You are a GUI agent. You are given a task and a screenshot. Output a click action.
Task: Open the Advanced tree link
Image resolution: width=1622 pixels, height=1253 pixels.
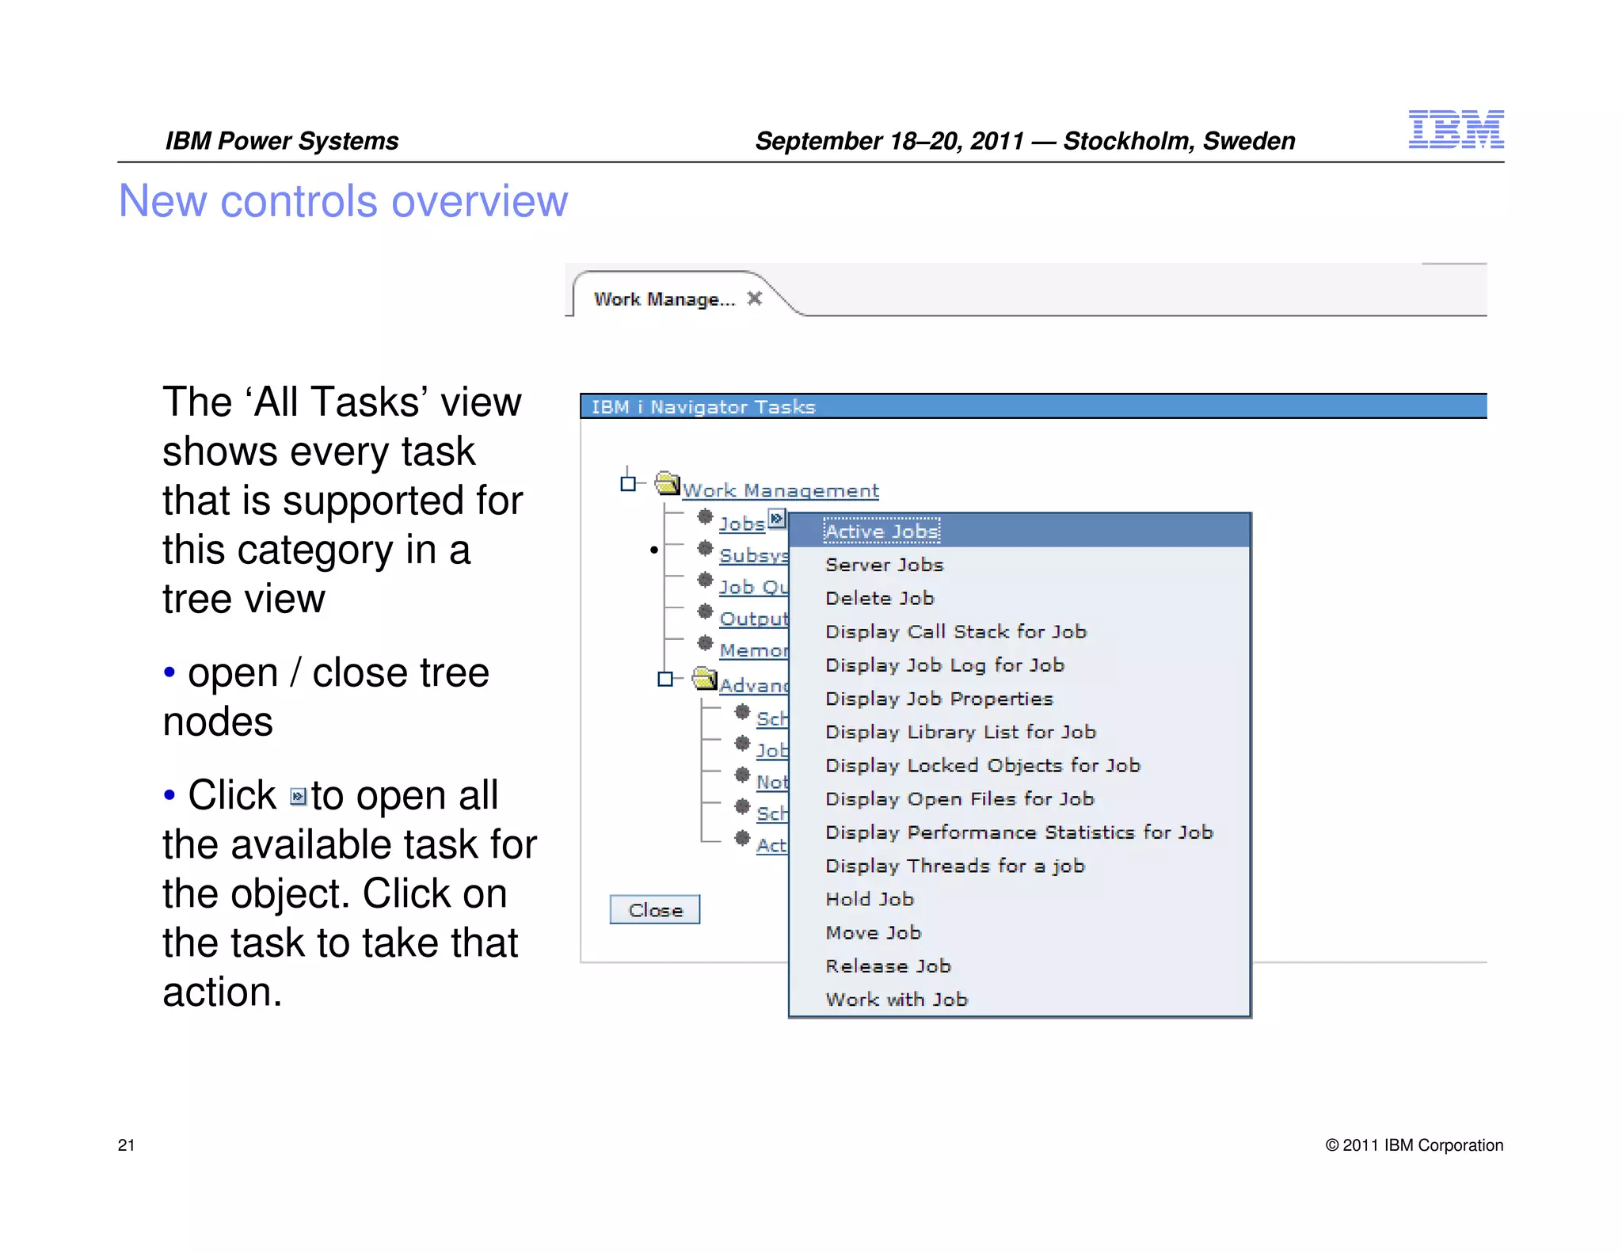(753, 685)
